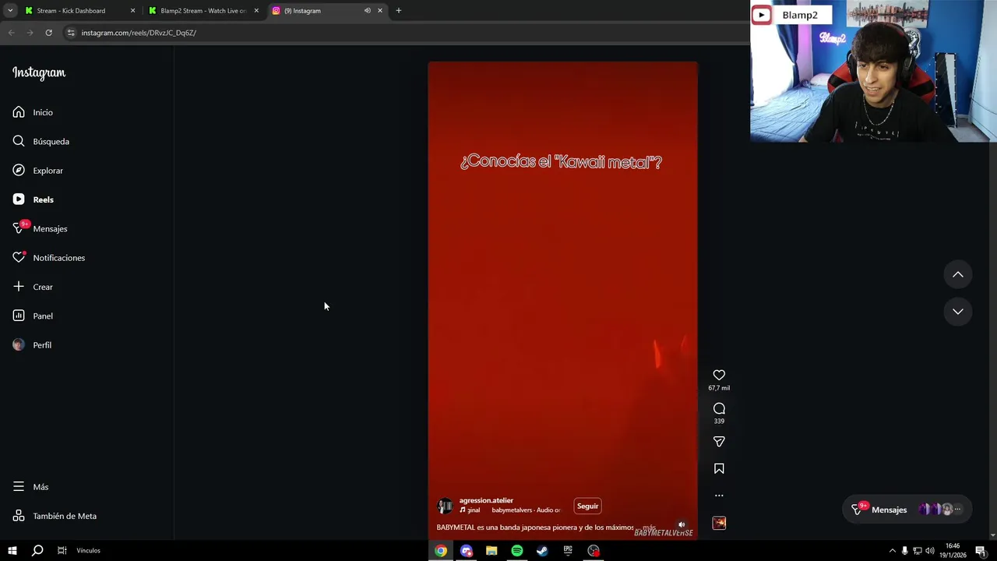The image size is (997, 561).
Task: Select Reels in the left sidebar
Action: click(x=33, y=199)
